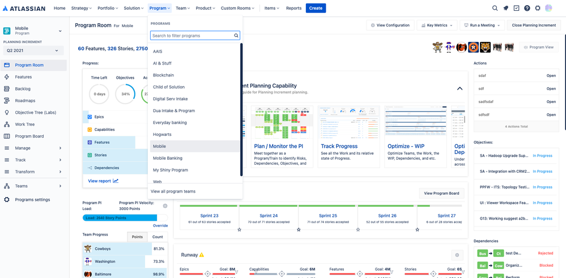
Task: Click the Runway settings gear icon
Action: coord(457,255)
